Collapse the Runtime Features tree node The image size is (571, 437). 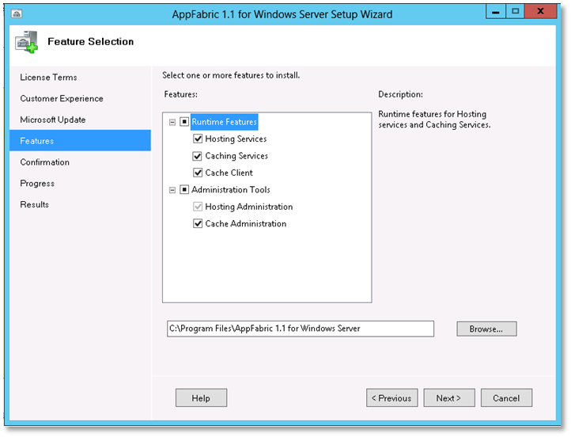point(172,123)
